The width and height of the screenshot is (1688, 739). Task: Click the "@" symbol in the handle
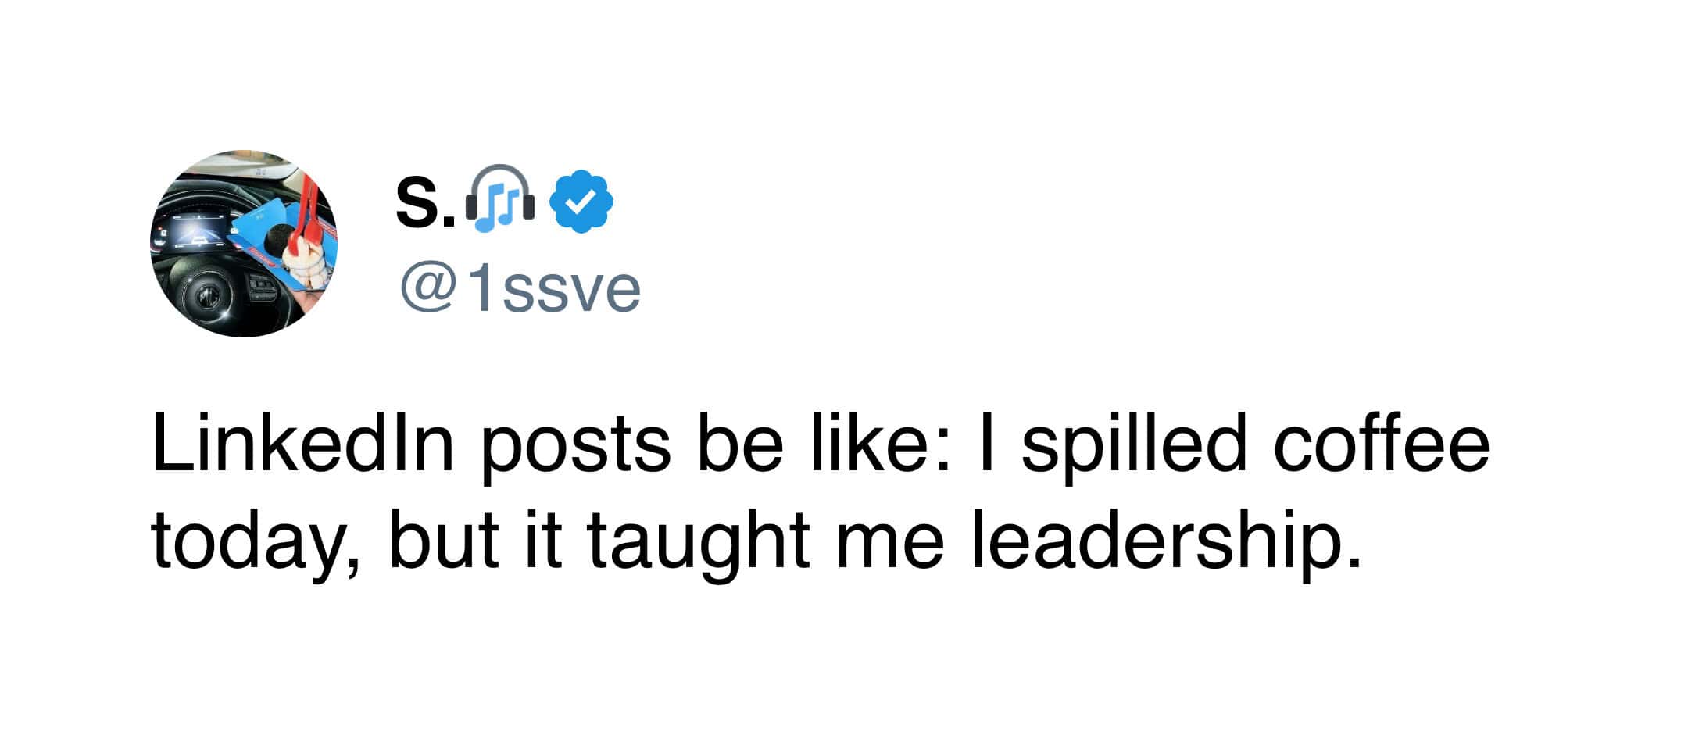tap(428, 289)
